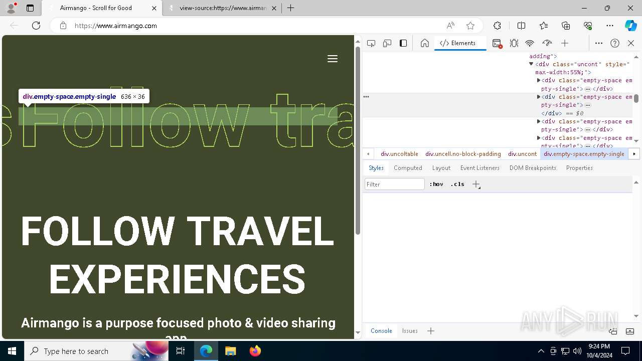Image resolution: width=642 pixels, height=361 pixels.
Task: Open File Explorer from taskbar
Action: (x=231, y=351)
